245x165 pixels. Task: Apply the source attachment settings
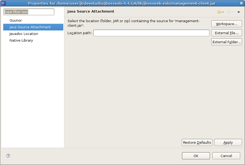pyautogui.click(x=228, y=142)
